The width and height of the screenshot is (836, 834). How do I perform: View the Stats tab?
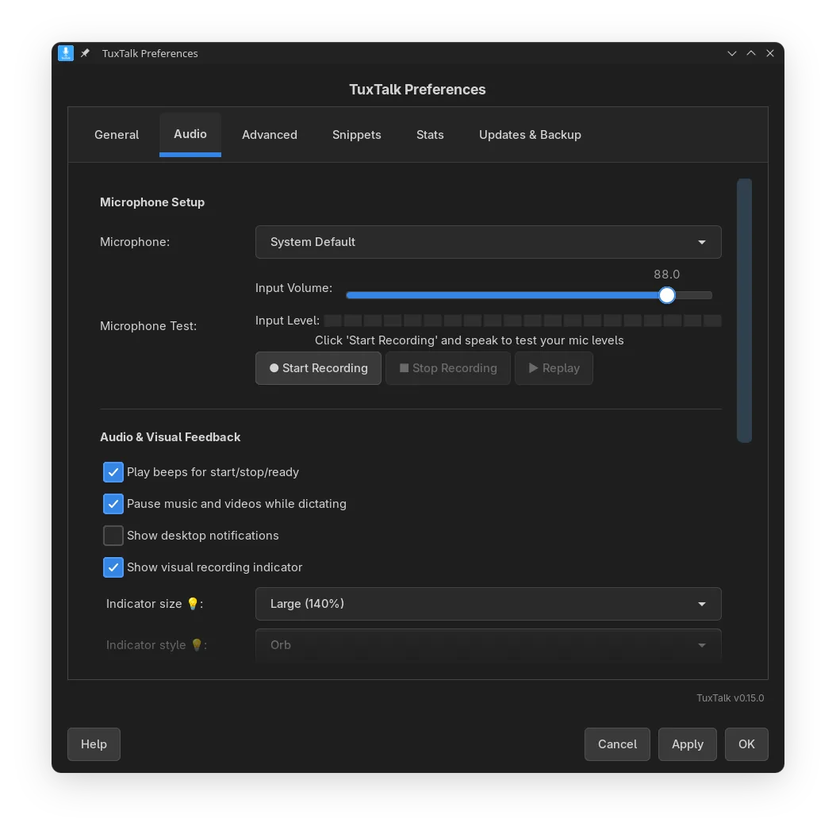coord(430,134)
